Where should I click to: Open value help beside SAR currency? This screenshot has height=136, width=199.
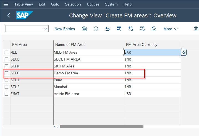click(184, 52)
